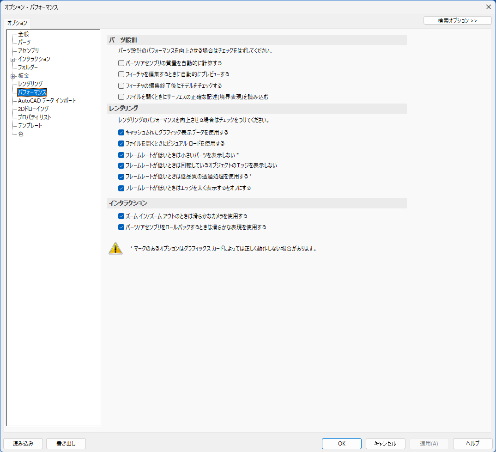
Task: Click the OK button
Action: tap(342, 444)
